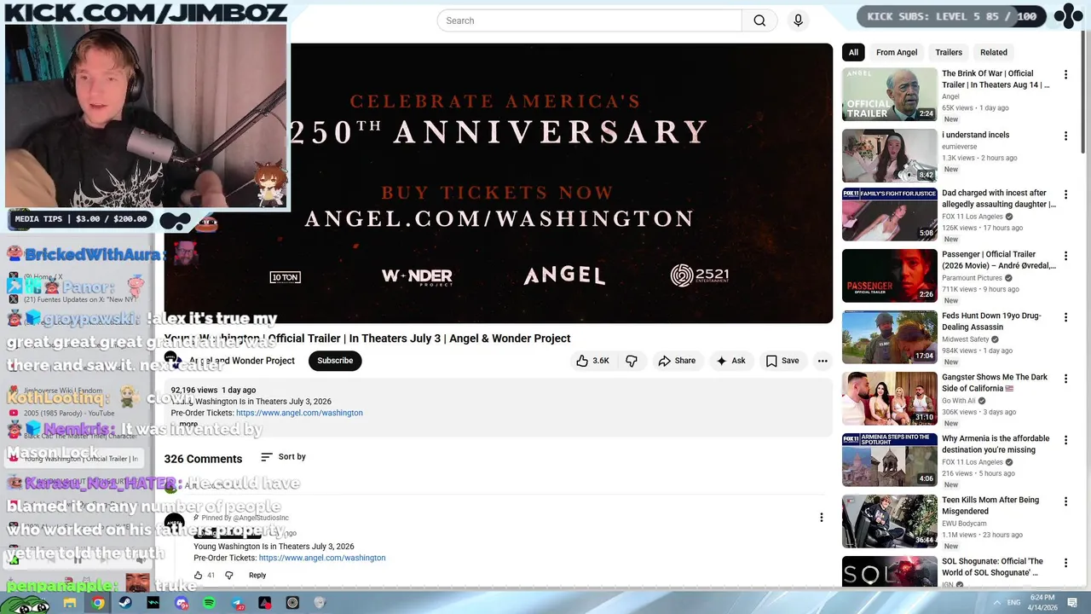Open Google Chrome from the taskbar

[x=98, y=603]
